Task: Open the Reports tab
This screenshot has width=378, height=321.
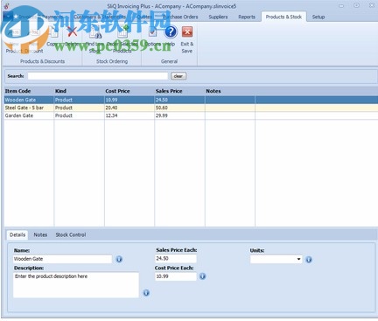Action: point(247,17)
